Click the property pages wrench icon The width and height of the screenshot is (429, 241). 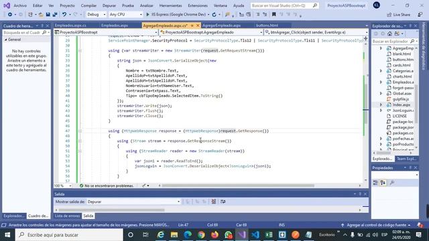click(392, 183)
